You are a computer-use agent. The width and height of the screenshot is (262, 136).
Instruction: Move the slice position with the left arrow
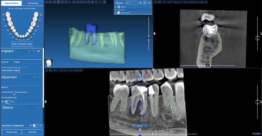(x=134, y=126)
